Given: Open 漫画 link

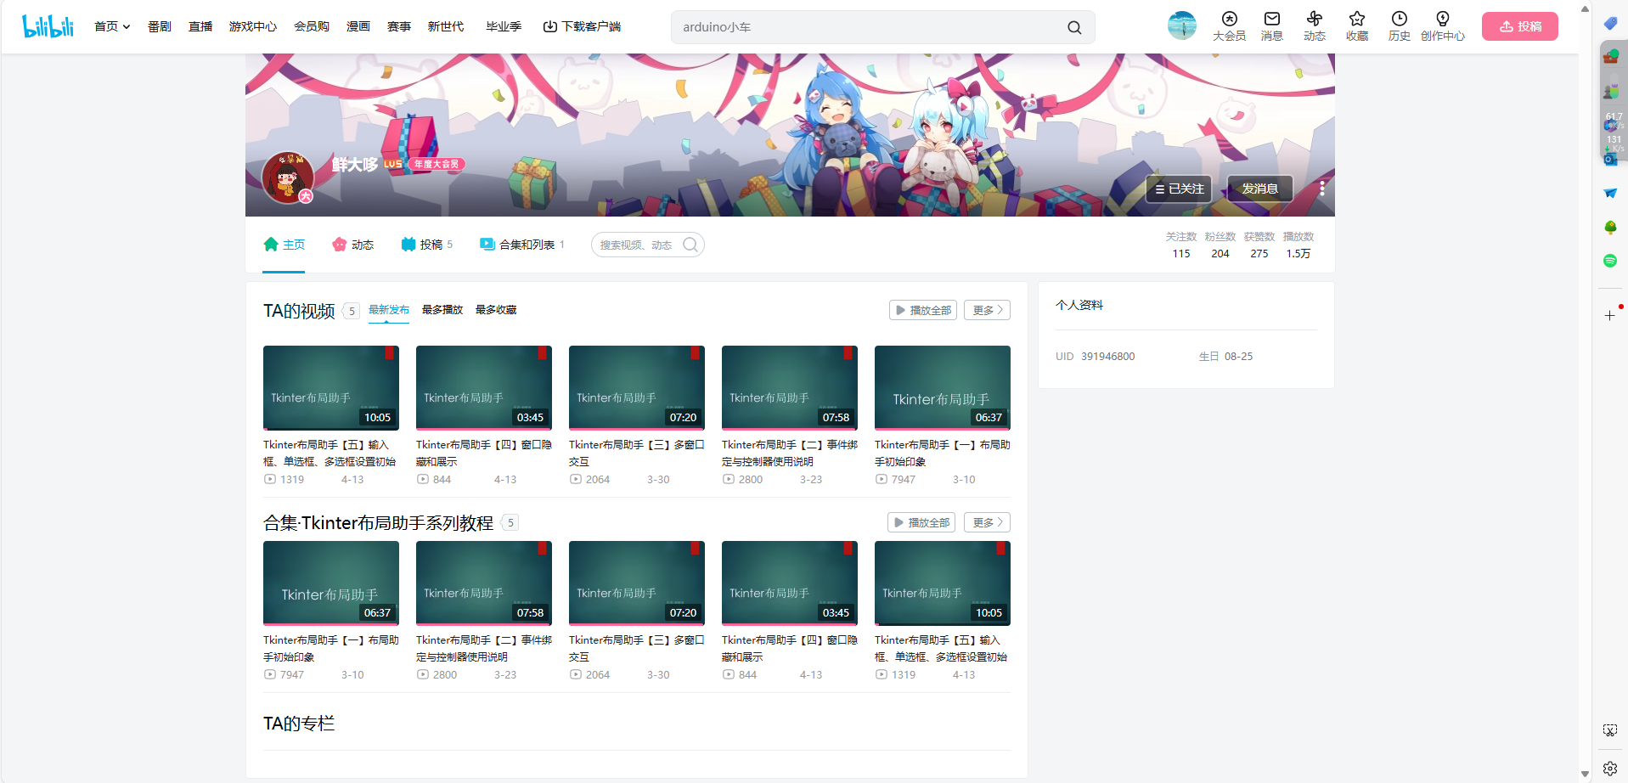Looking at the screenshot, I should coord(358,26).
